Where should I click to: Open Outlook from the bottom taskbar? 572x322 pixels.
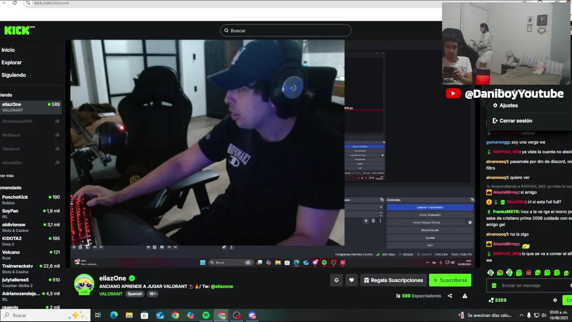click(x=160, y=315)
